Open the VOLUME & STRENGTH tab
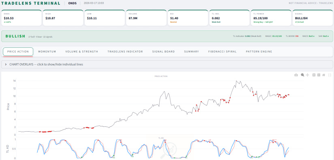Viewport: 334px width, 160px height. [82, 52]
